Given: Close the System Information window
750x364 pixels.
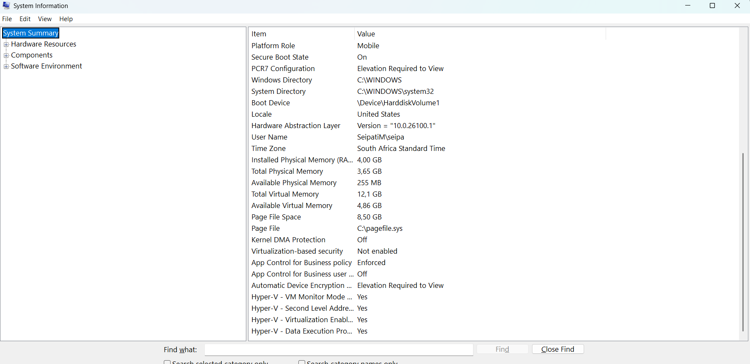Looking at the screenshot, I should 737,5.
